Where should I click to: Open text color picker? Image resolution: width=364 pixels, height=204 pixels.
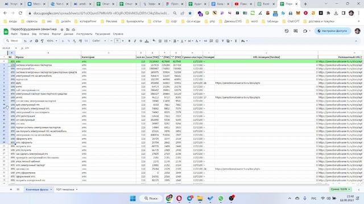[147, 41]
